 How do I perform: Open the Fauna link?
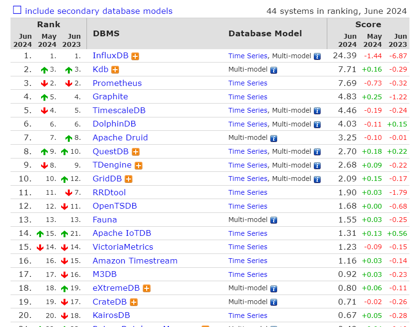click(x=105, y=220)
